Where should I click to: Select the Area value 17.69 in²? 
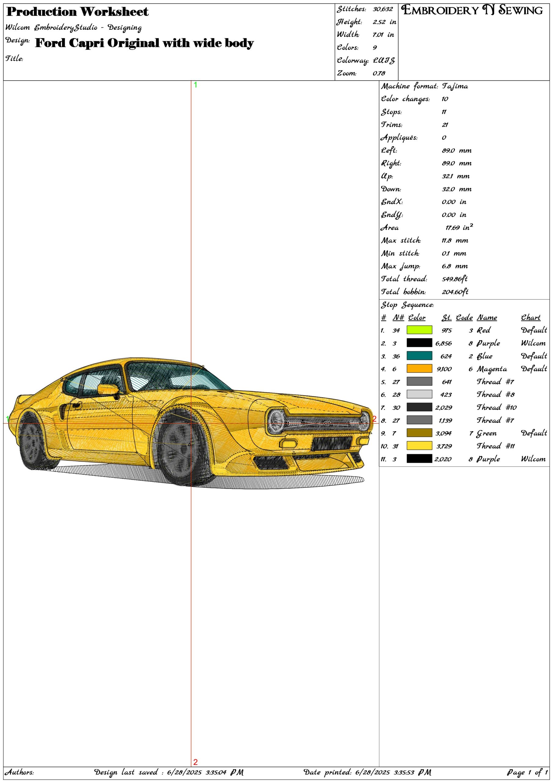click(x=459, y=227)
